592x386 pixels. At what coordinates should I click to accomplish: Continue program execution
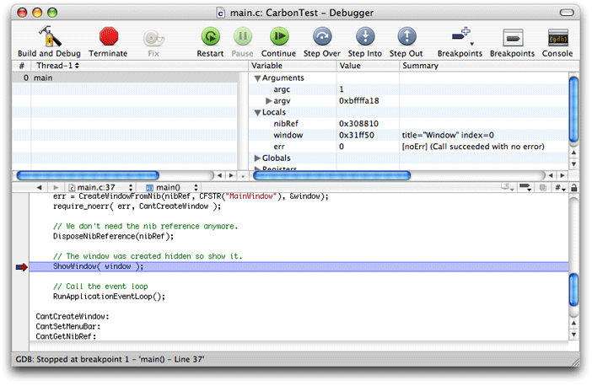[x=278, y=36]
